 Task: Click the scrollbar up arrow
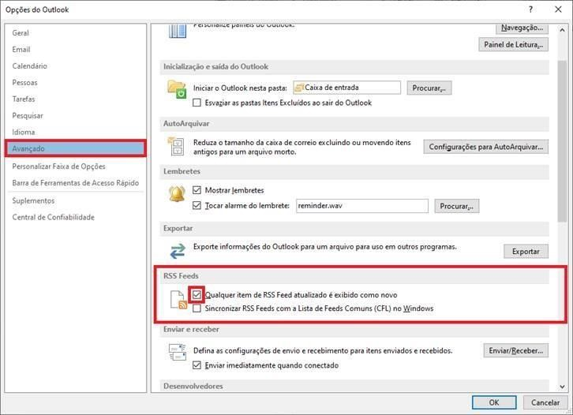pos(562,30)
